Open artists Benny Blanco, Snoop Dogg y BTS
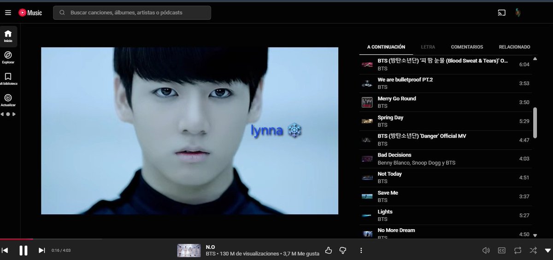The image size is (553, 260). (x=416, y=163)
